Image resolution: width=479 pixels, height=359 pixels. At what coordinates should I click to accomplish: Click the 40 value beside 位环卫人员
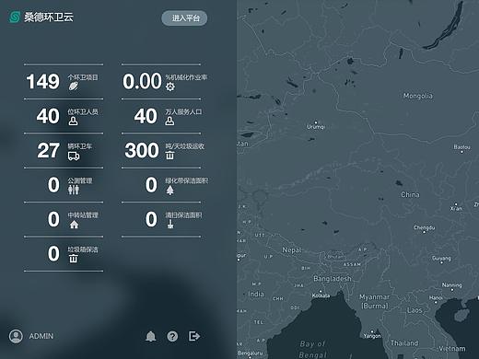pyautogui.click(x=48, y=116)
